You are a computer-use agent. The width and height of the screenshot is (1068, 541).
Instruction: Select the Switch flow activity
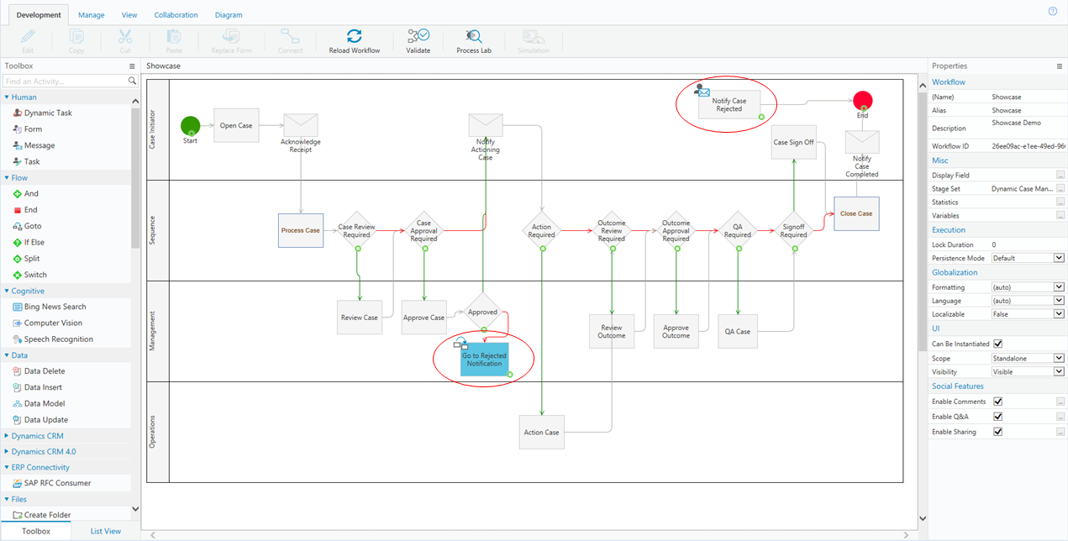(x=35, y=275)
